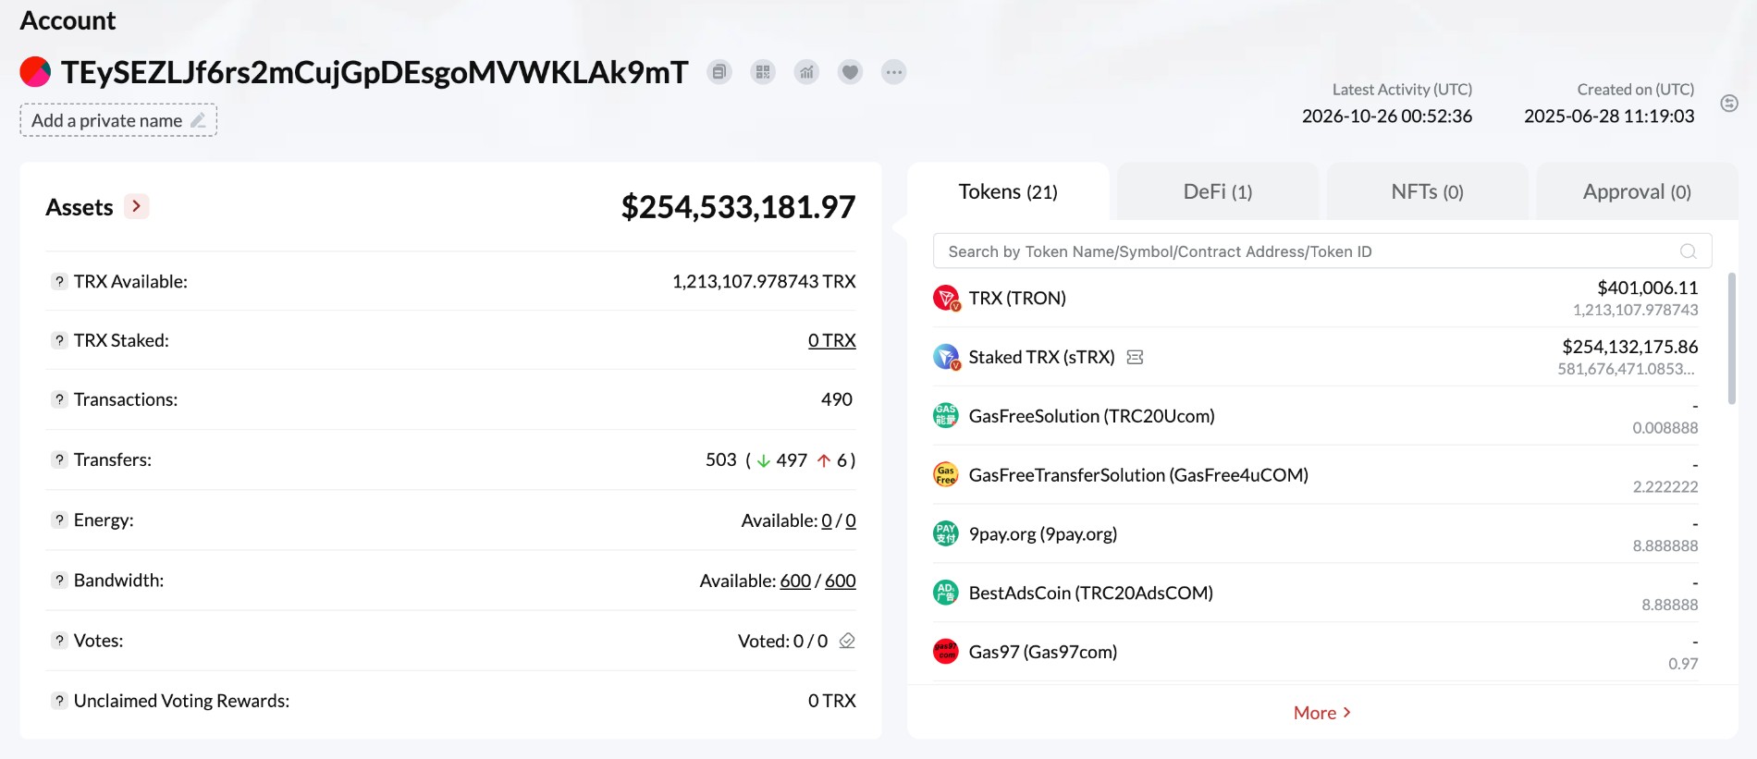Click the help icon beside Energy
Image resolution: width=1757 pixels, height=759 pixels.
[59, 520]
